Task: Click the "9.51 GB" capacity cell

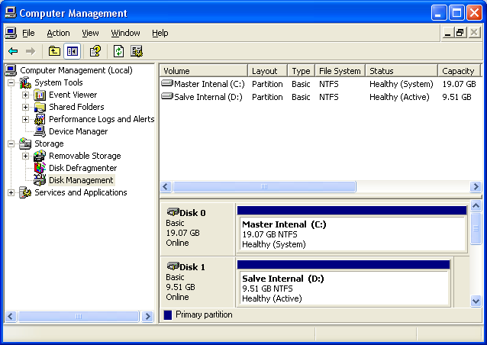Action: click(456, 97)
